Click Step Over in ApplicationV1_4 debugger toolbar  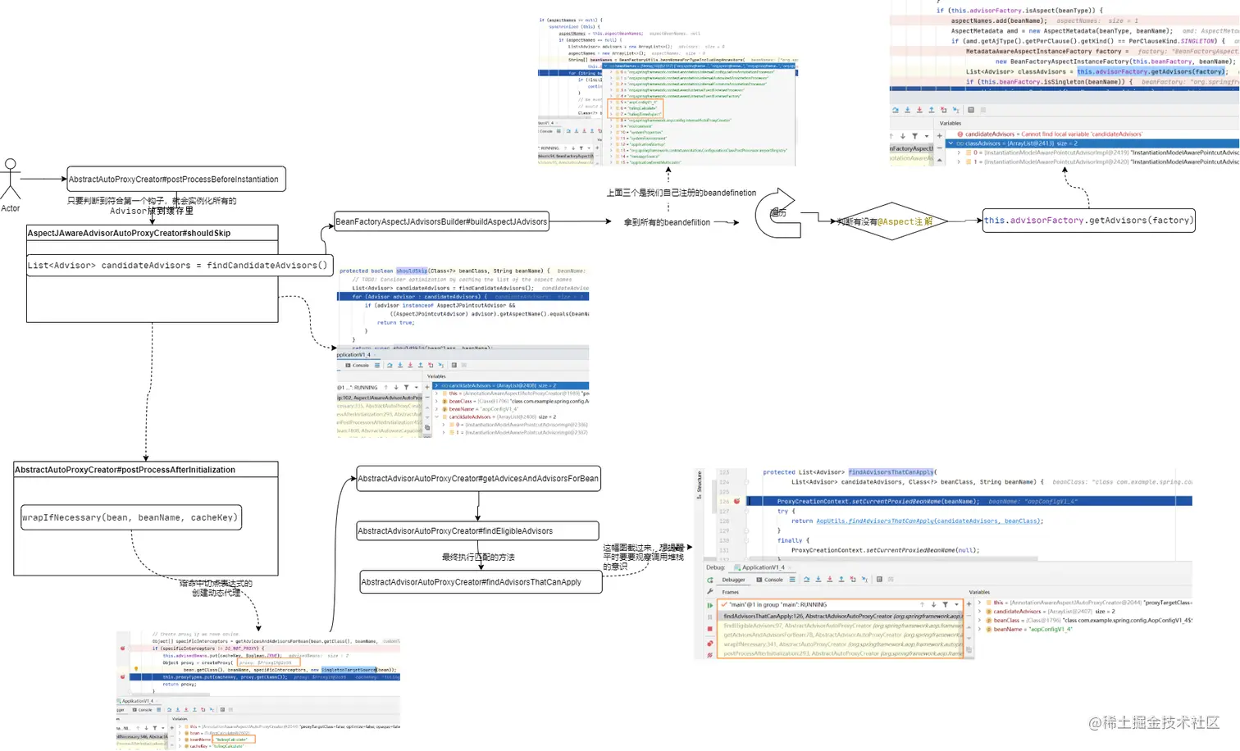(x=806, y=579)
